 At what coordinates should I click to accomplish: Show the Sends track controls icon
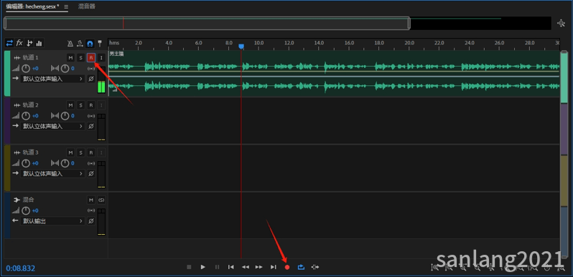pyautogui.click(x=29, y=44)
